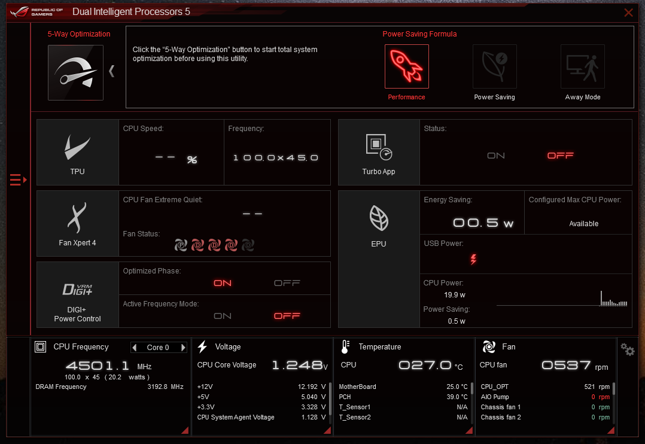Click the 4501.1 MHz frequency readout
This screenshot has height=444, width=645.
[109, 366]
